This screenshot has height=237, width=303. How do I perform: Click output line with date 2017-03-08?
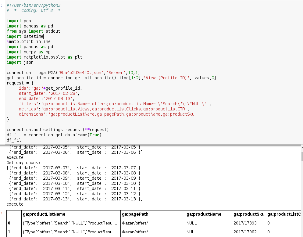coord(75,173)
